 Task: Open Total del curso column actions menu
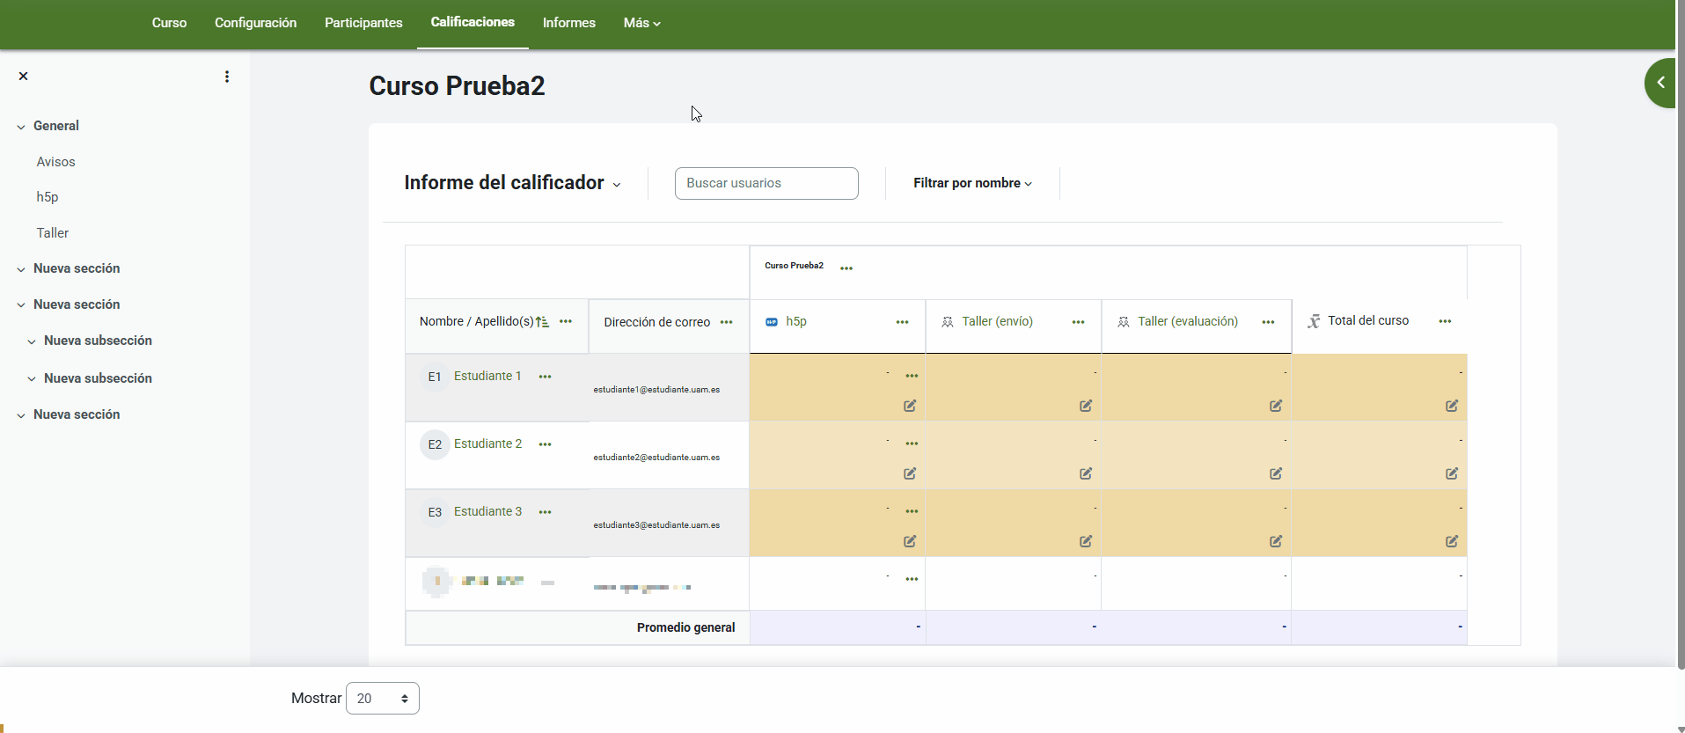point(1446,321)
